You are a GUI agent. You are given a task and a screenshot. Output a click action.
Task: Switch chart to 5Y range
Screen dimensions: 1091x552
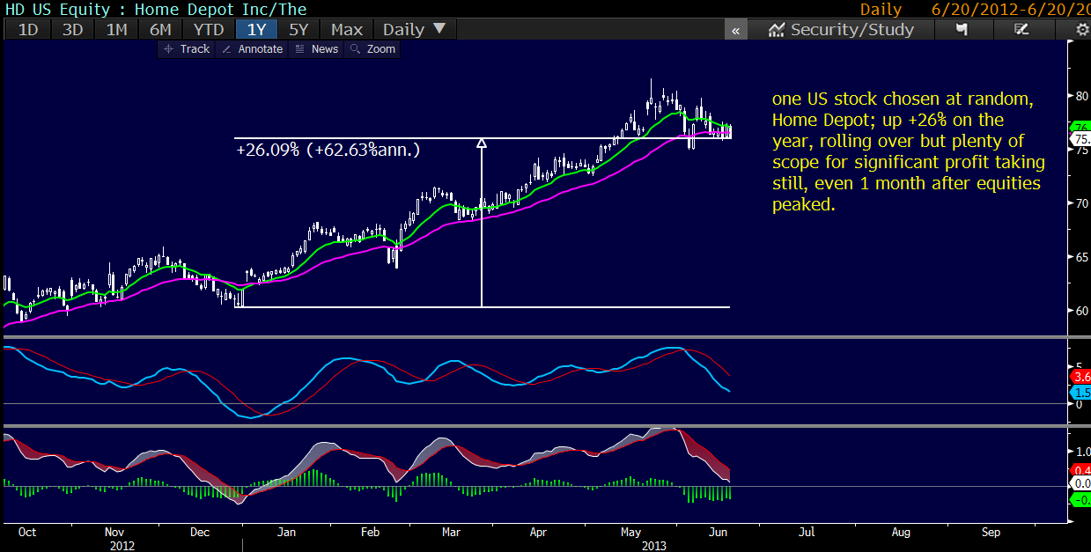pyautogui.click(x=299, y=29)
